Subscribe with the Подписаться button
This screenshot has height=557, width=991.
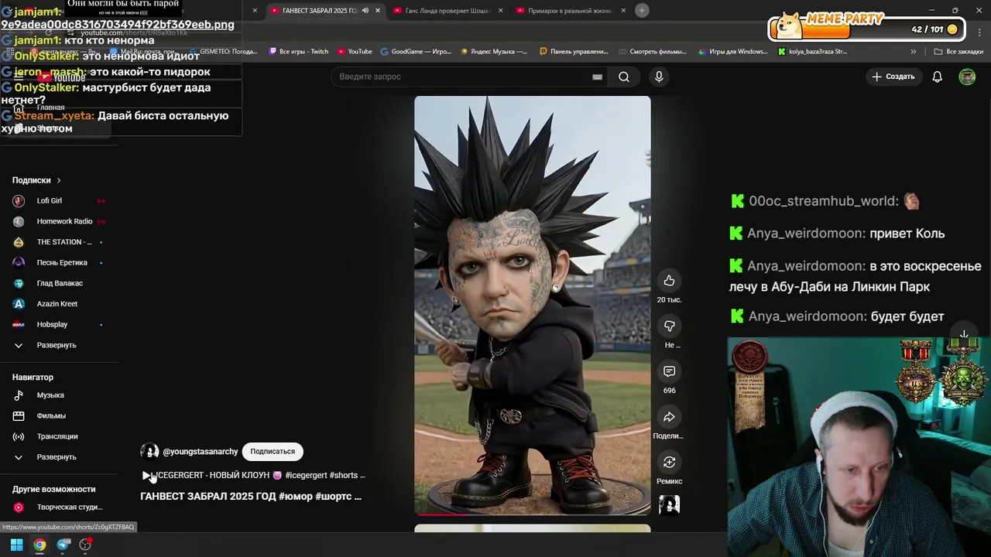(273, 452)
